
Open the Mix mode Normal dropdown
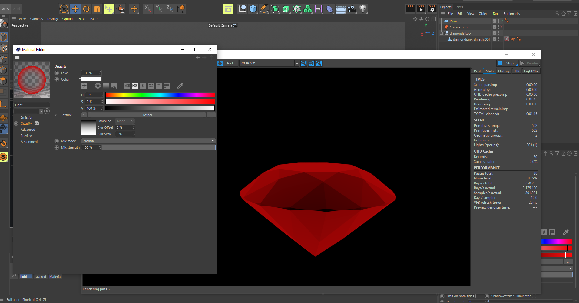tap(148, 141)
